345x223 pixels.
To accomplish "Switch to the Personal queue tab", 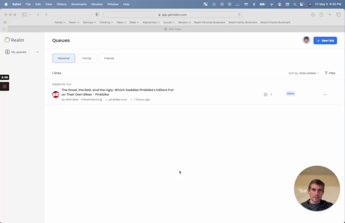I will [64, 58].
